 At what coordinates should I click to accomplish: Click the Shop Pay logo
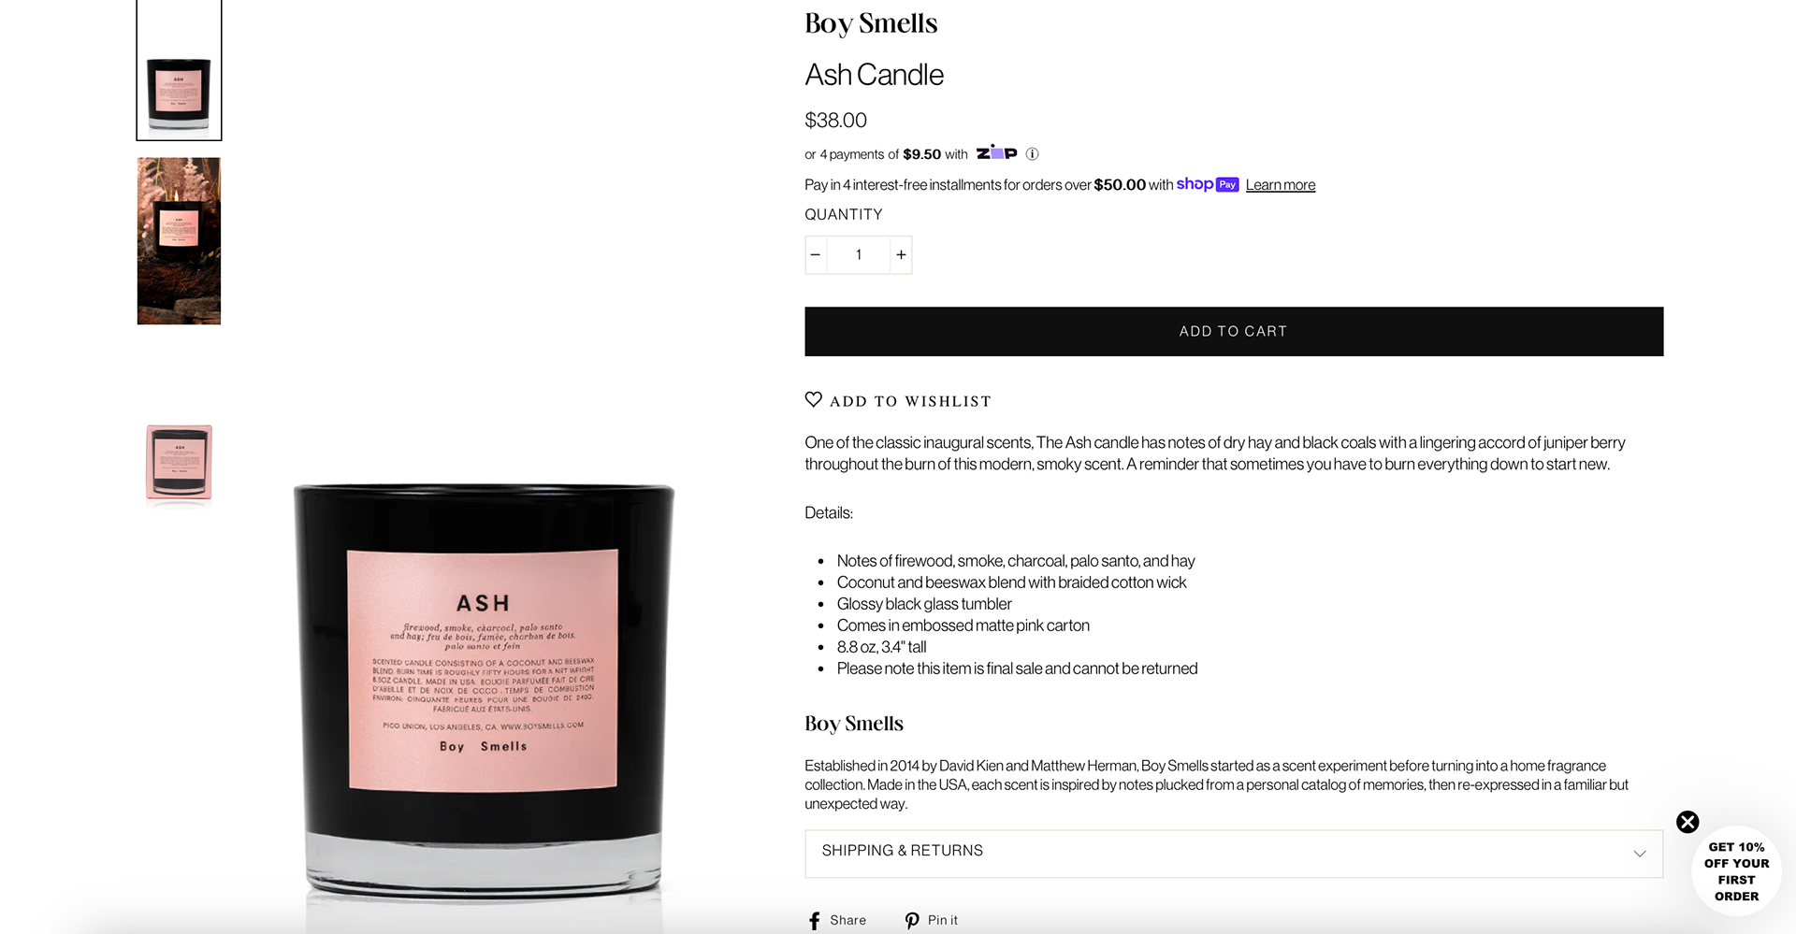click(1208, 184)
